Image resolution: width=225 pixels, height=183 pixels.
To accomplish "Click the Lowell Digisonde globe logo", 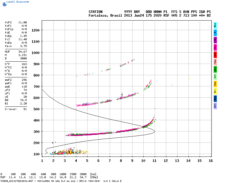I will point(4,5).
